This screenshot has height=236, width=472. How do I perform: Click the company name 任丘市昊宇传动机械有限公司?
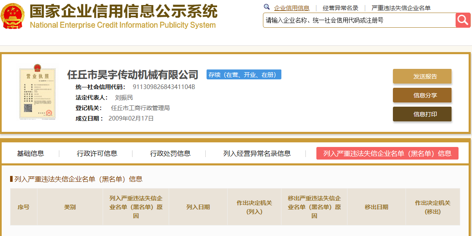click(133, 75)
